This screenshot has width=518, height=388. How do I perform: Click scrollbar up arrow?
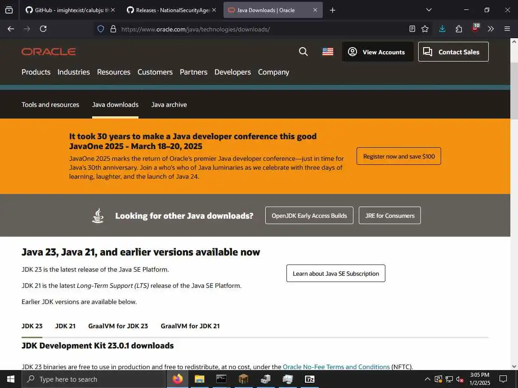click(514, 42)
